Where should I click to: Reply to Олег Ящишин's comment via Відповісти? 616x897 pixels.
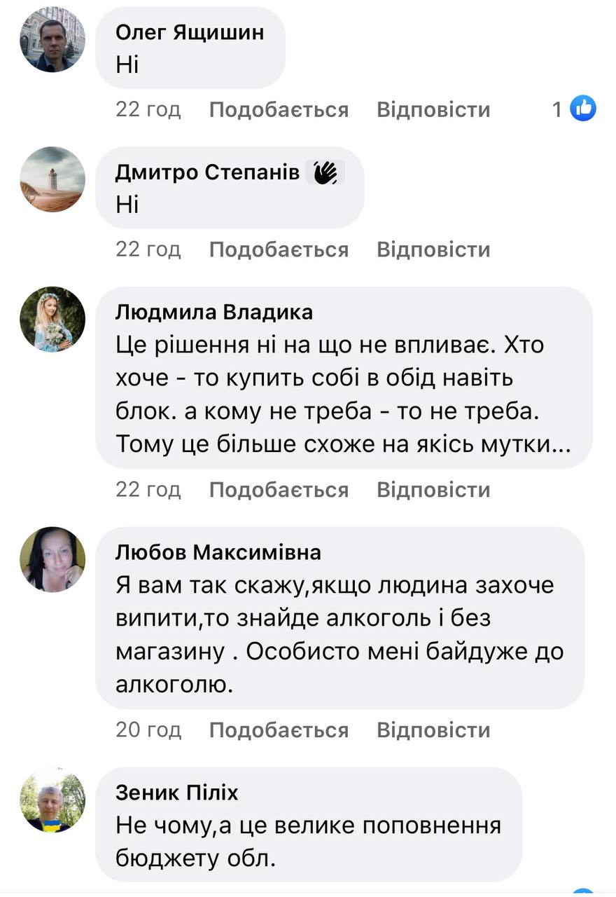[433, 109]
